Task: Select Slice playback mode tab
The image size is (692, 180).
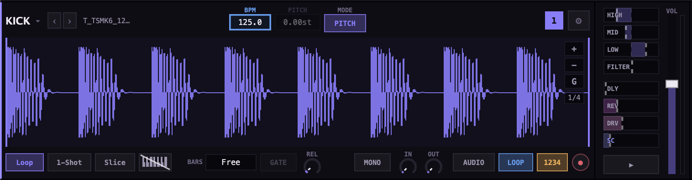Action: [x=115, y=162]
